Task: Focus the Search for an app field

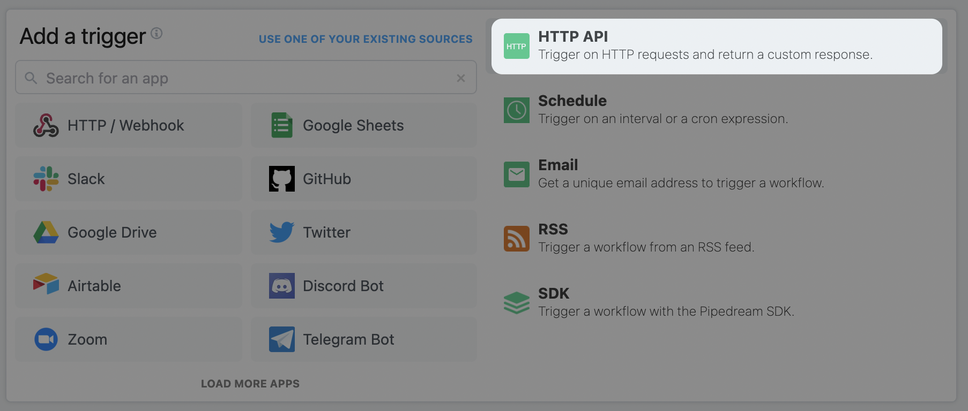Action: click(246, 78)
